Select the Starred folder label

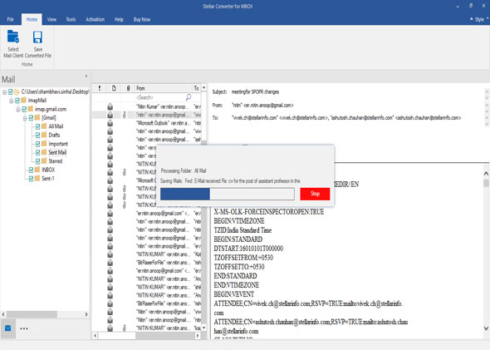pyautogui.click(x=56, y=161)
